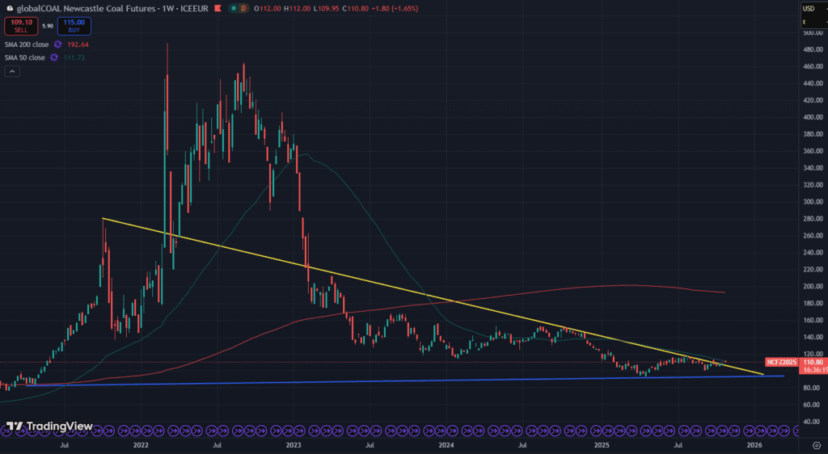The width and height of the screenshot is (828, 454).
Task: Toggle the green market status dot indicator
Action: click(x=234, y=8)
